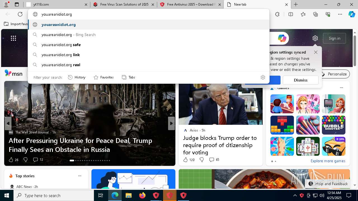Open the Copilot icon in search box
The width and height of the screenshot is (358, 201).
282,38
